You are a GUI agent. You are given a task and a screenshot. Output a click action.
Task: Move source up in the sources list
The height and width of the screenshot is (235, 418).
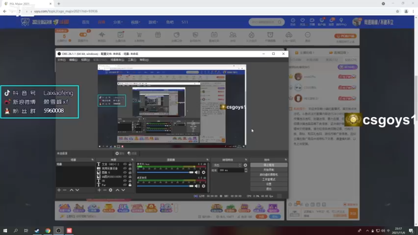tap(117, 190)
